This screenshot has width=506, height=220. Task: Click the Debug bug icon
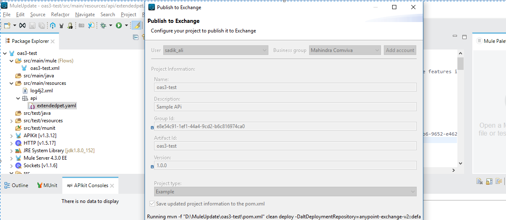tap(103, 25)
